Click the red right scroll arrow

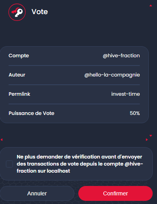[147, 140]
